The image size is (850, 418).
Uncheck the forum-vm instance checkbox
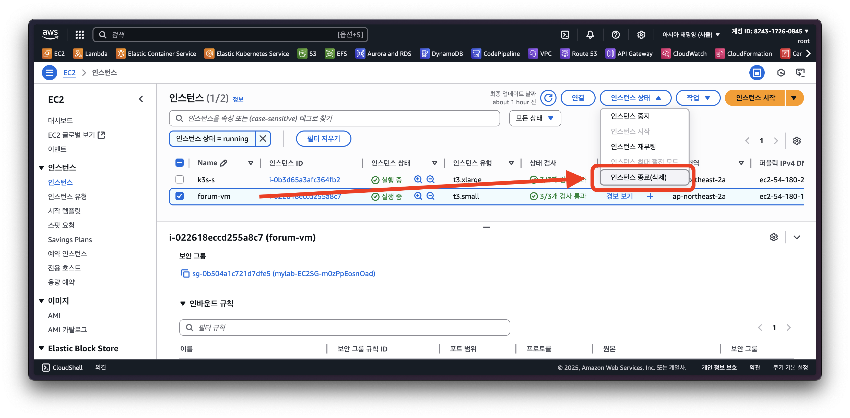(180, 196)
